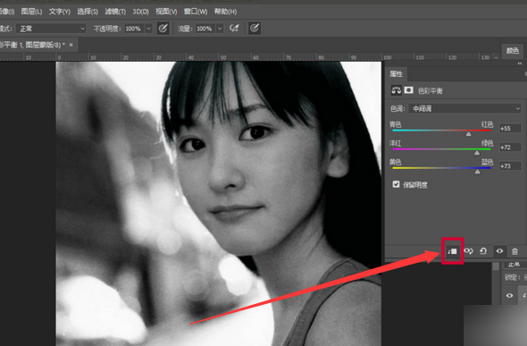Open the 文字(Y) menu

[60, 12]
